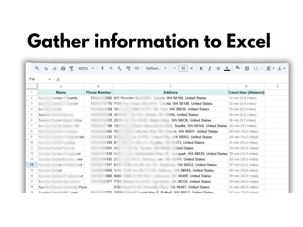This screenshot has width=303, height=227.
Task: Click cell with 18 min (6.0 miles)
Action: tap(246, 115)
